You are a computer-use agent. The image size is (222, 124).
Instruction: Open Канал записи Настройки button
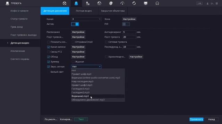click(x=78, y=47)
